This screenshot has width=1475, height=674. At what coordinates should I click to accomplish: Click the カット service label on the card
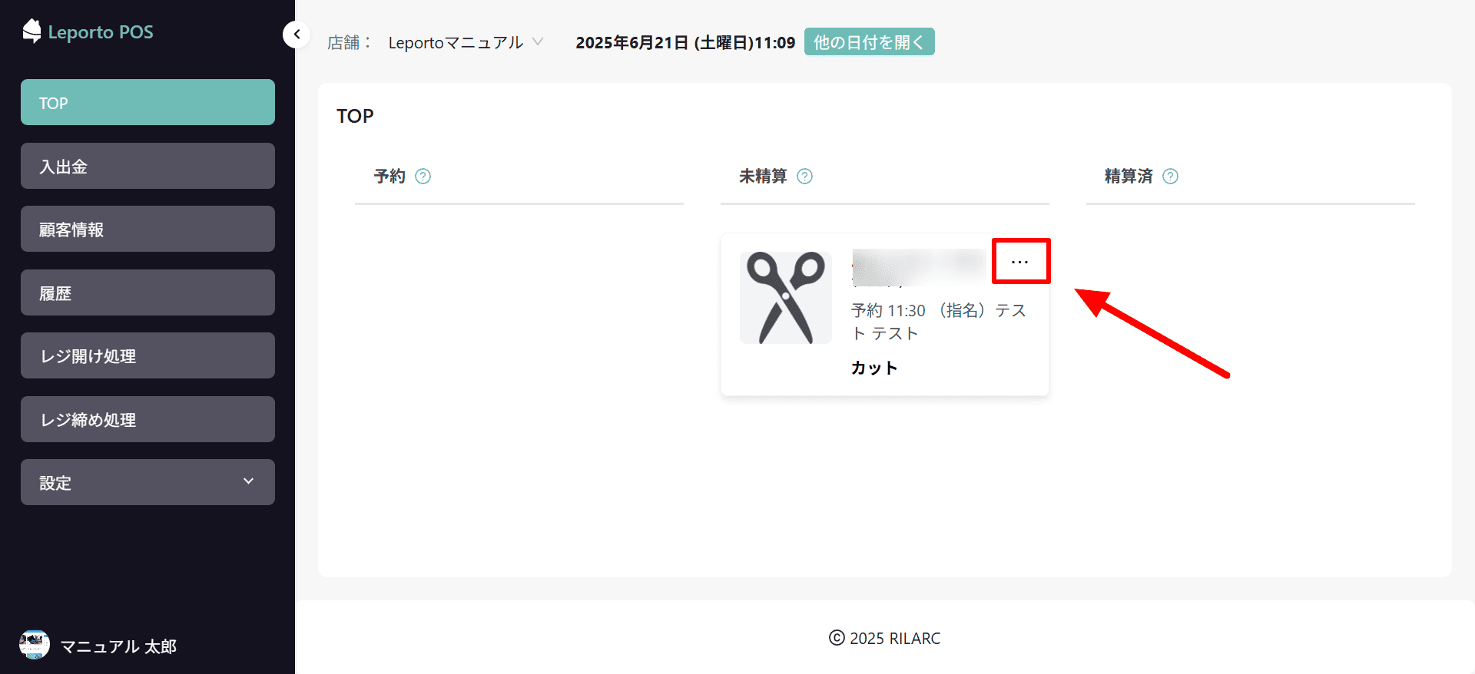click(874, 368)
